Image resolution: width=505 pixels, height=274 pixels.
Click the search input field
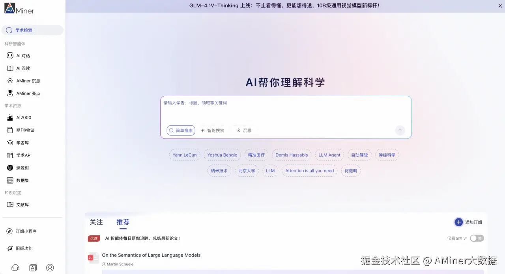pos(285,112)
